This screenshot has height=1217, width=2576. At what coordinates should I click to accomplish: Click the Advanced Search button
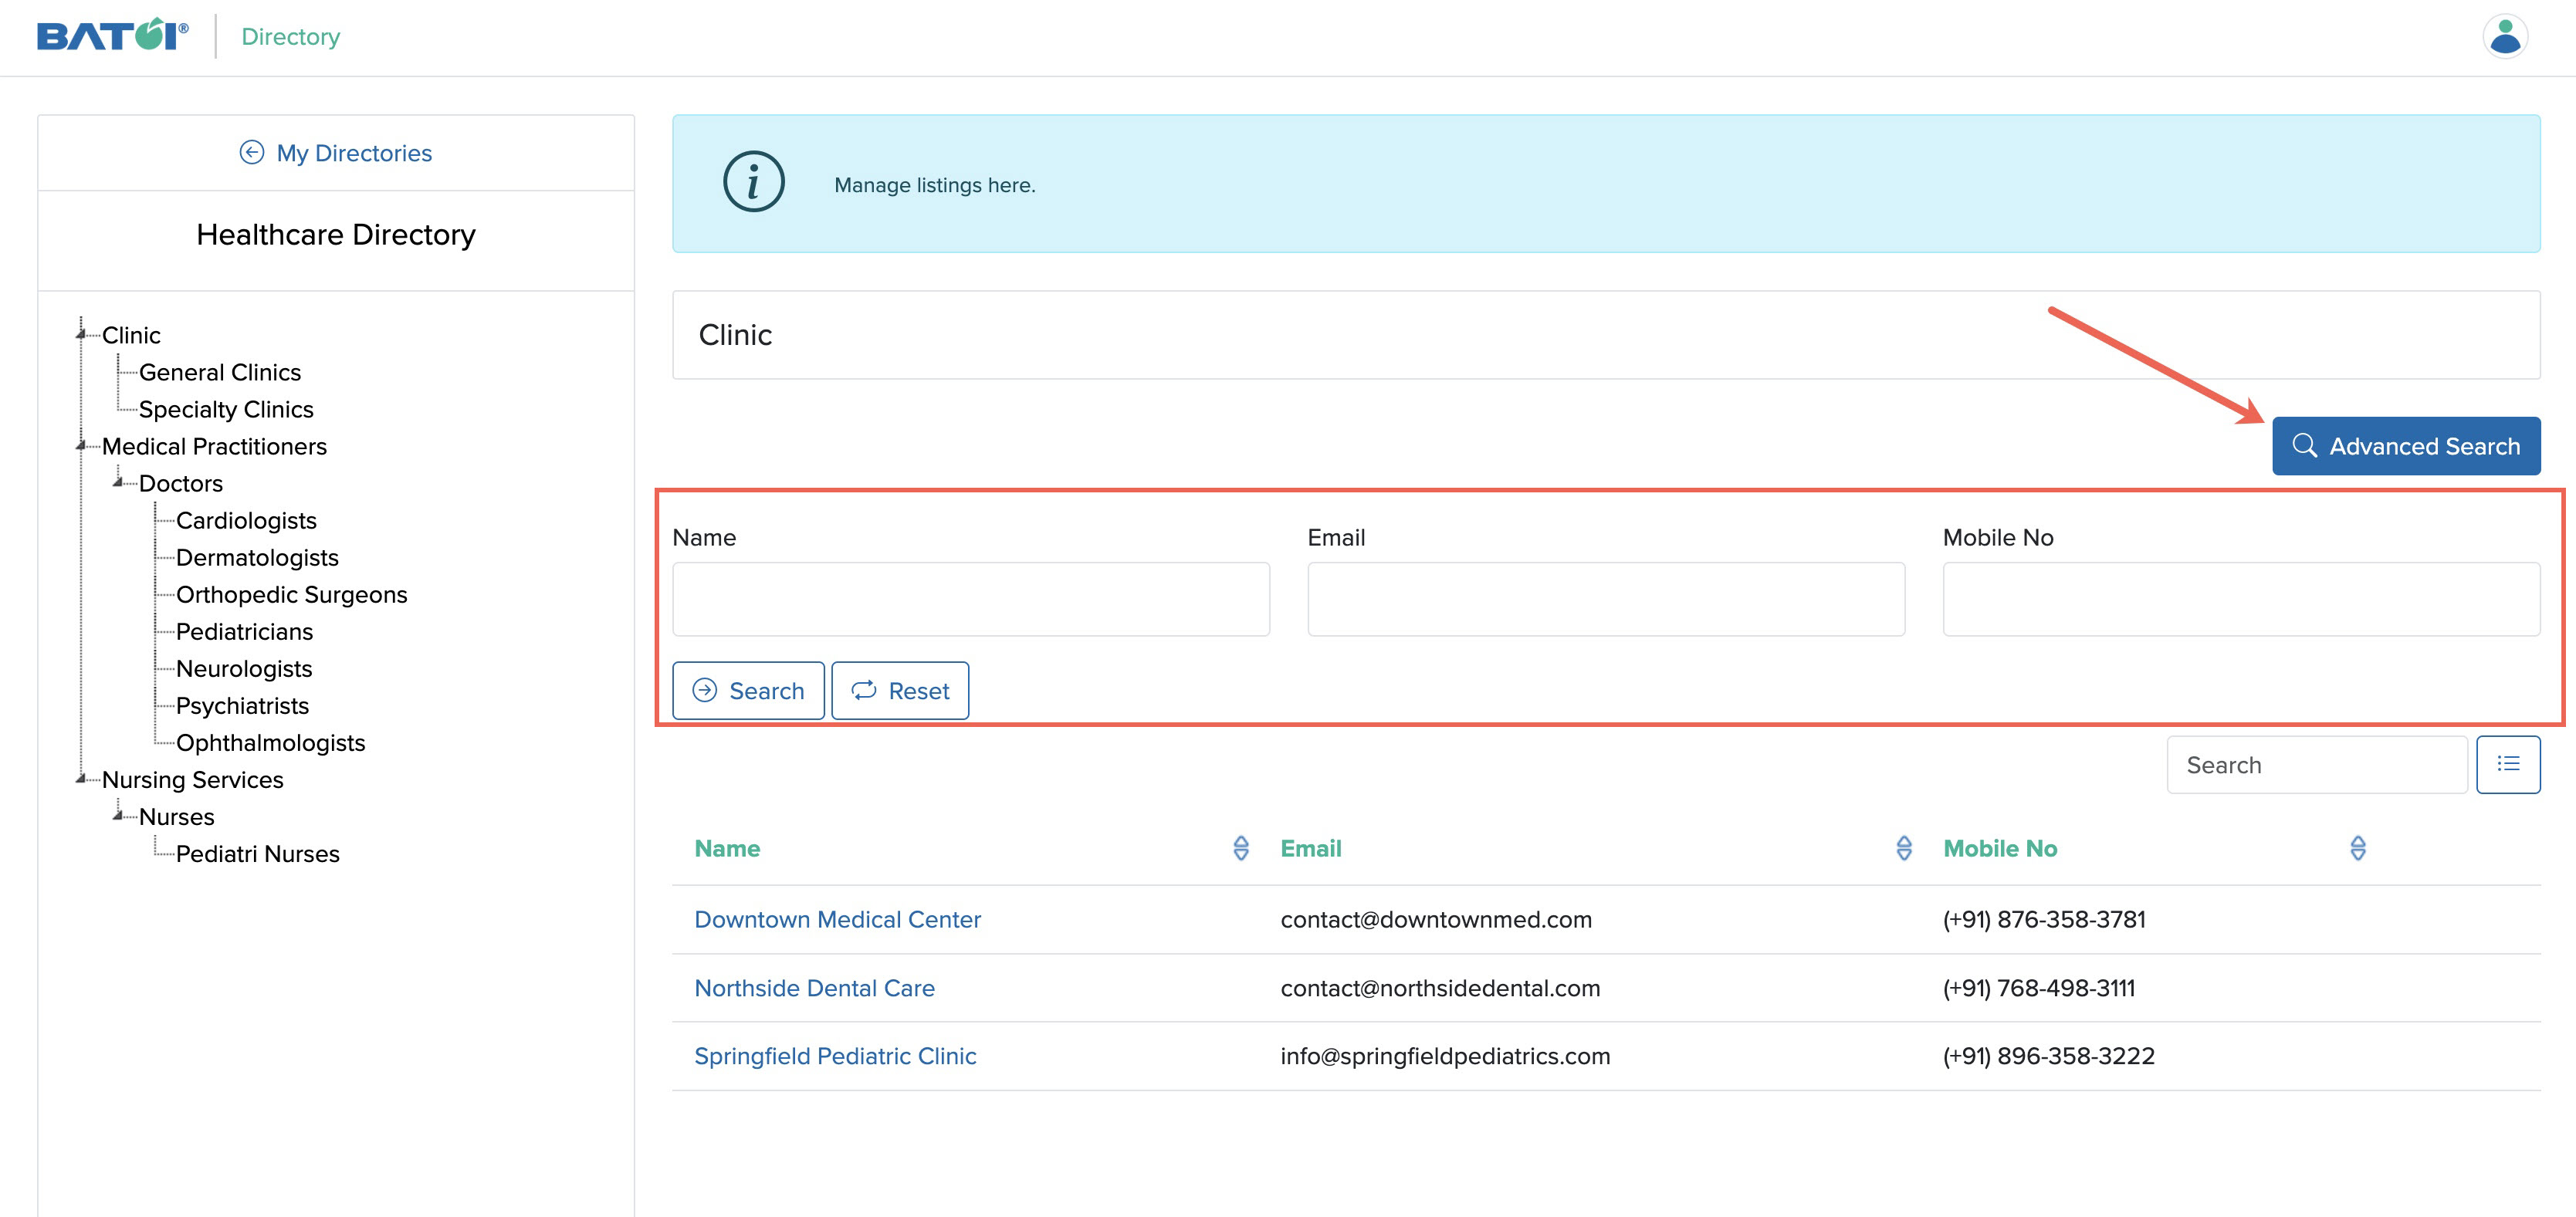tap(2406, 446)
